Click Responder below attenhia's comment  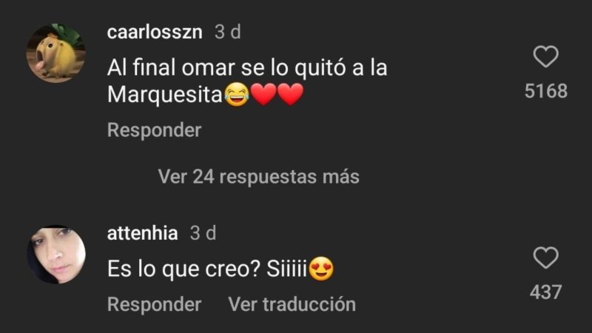coord(154,304)
